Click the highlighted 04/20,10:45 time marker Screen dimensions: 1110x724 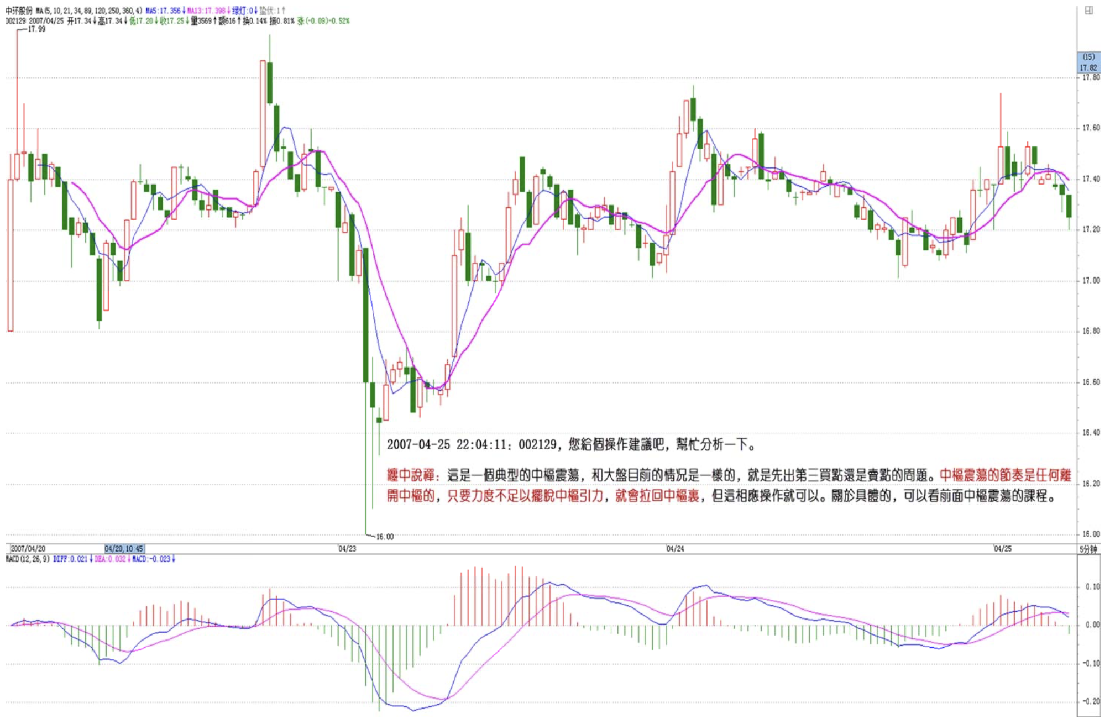point(124,549)
